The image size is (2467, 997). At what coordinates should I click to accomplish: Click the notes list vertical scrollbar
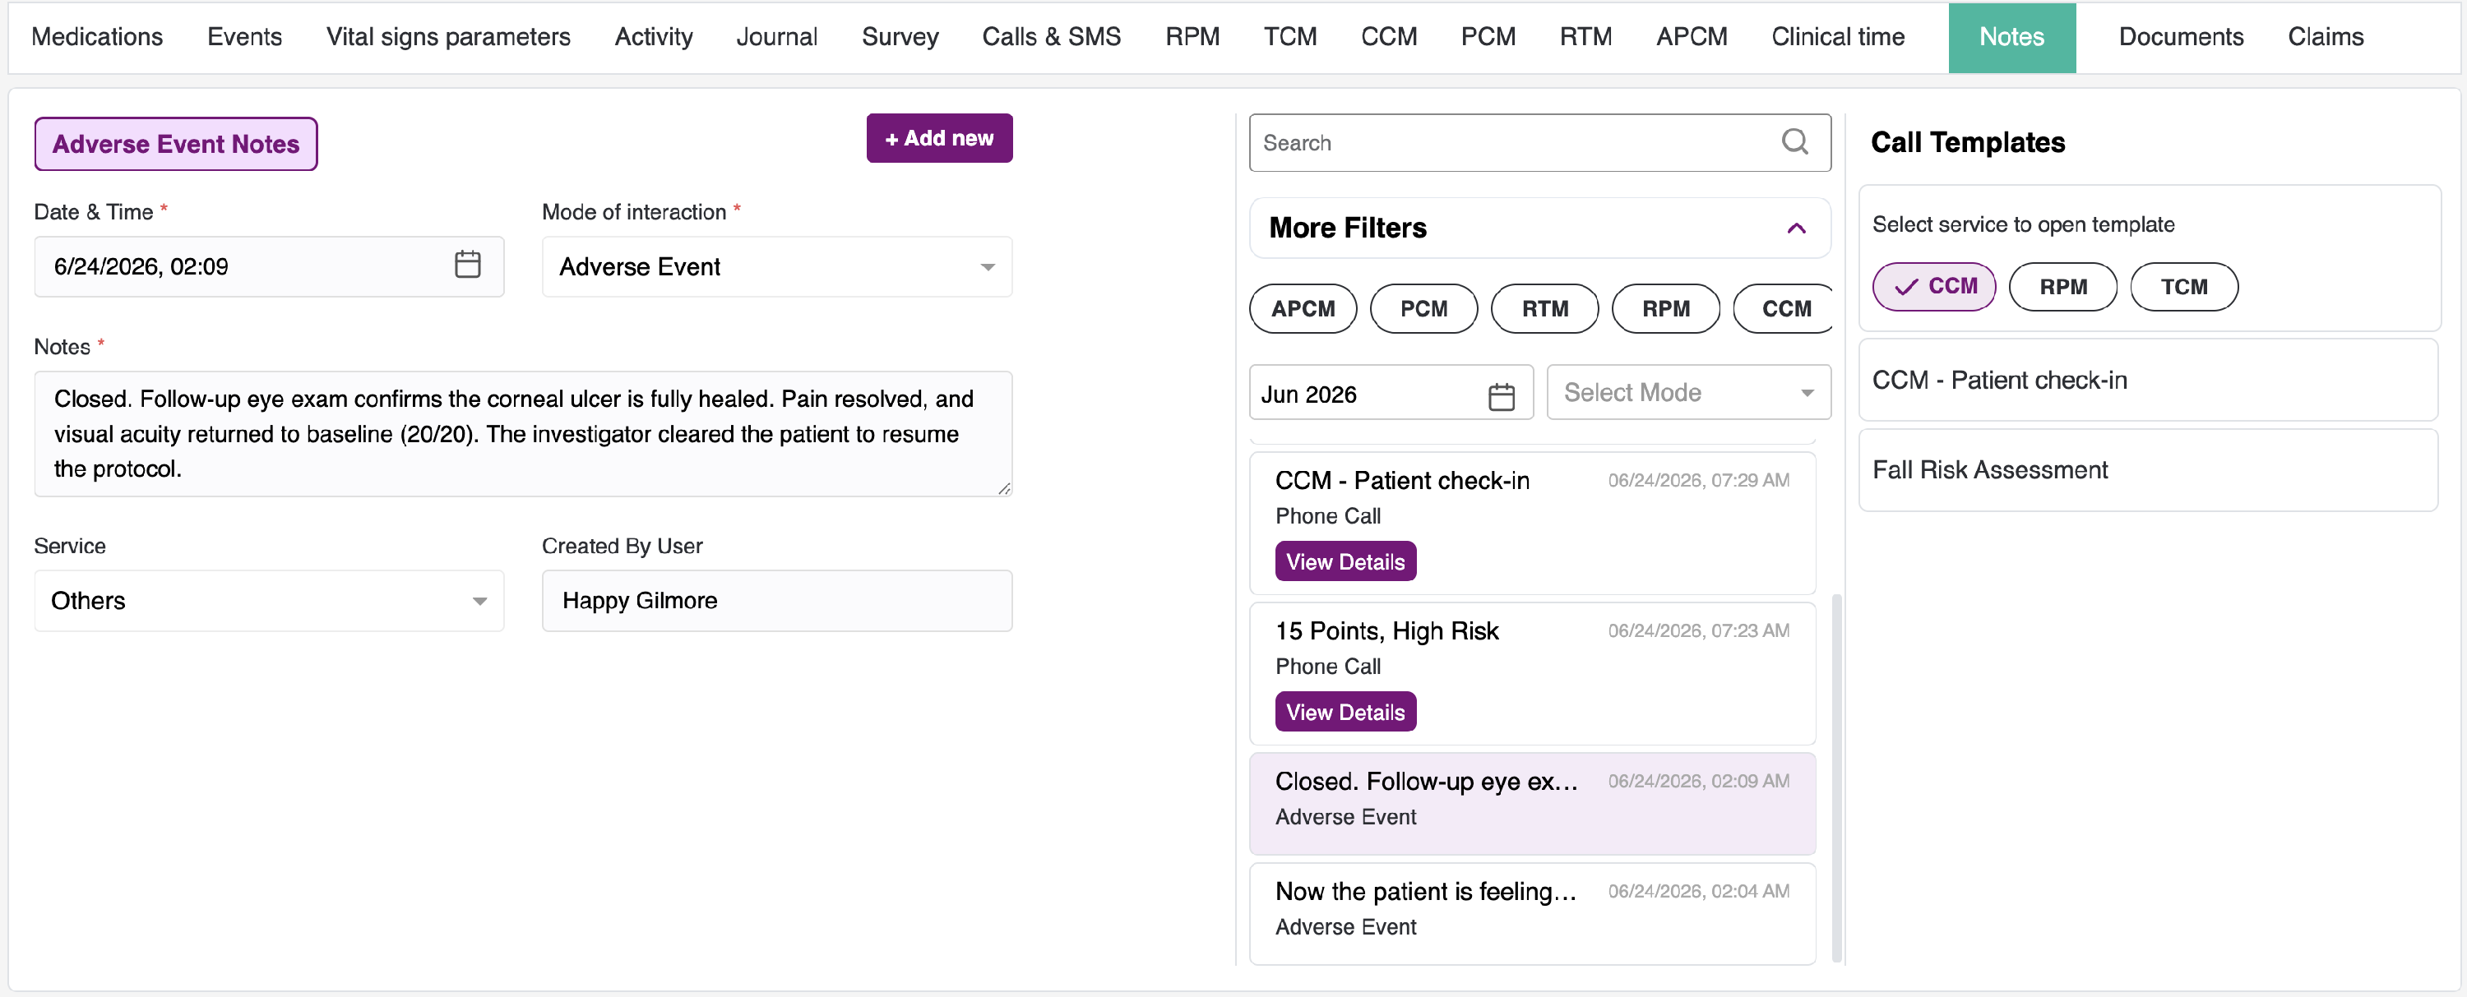tap(1836, 777)
